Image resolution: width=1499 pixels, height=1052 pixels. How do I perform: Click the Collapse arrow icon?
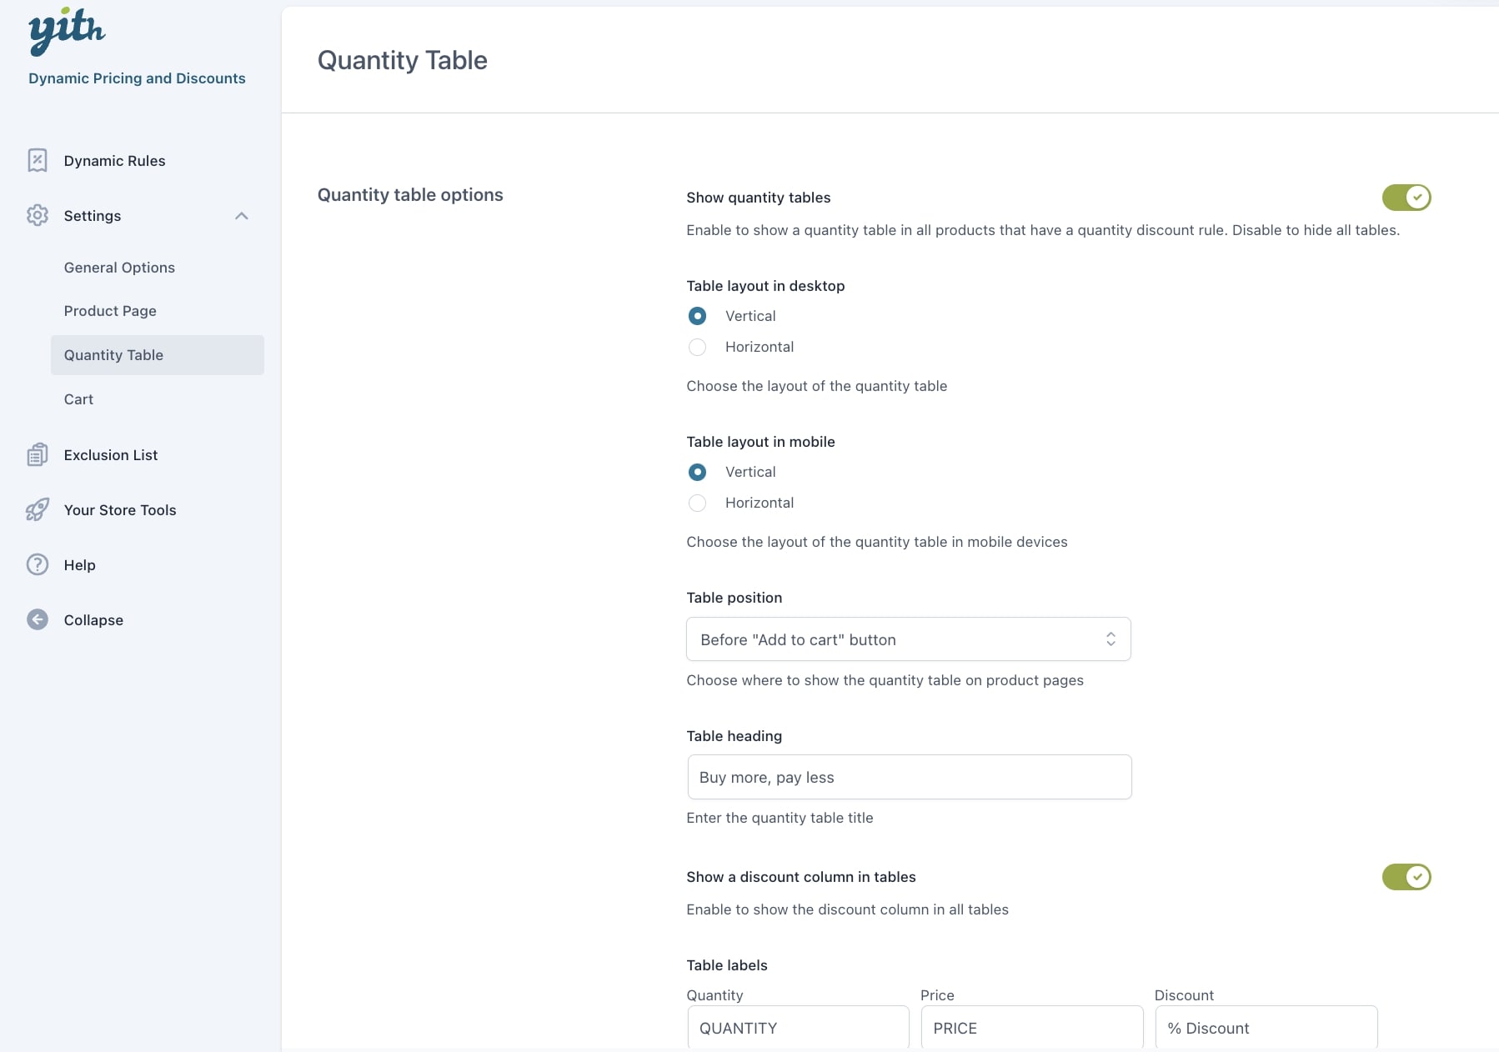click(38, 619)
